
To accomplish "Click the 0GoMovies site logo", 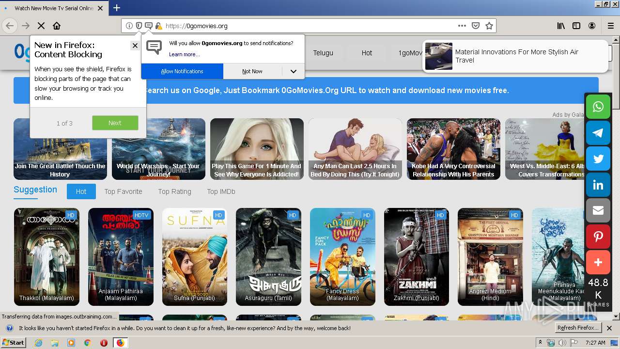I will point(22,52).
